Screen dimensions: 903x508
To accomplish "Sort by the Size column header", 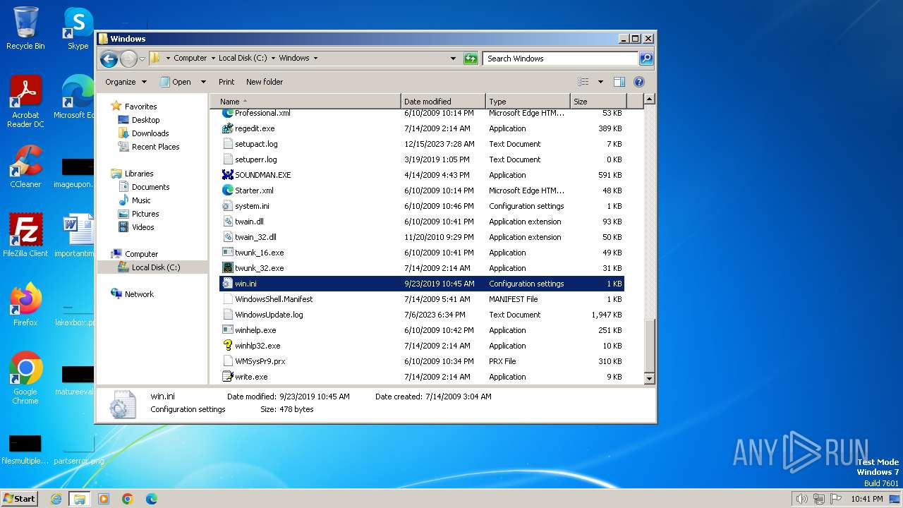I will [x=598, y=101].
